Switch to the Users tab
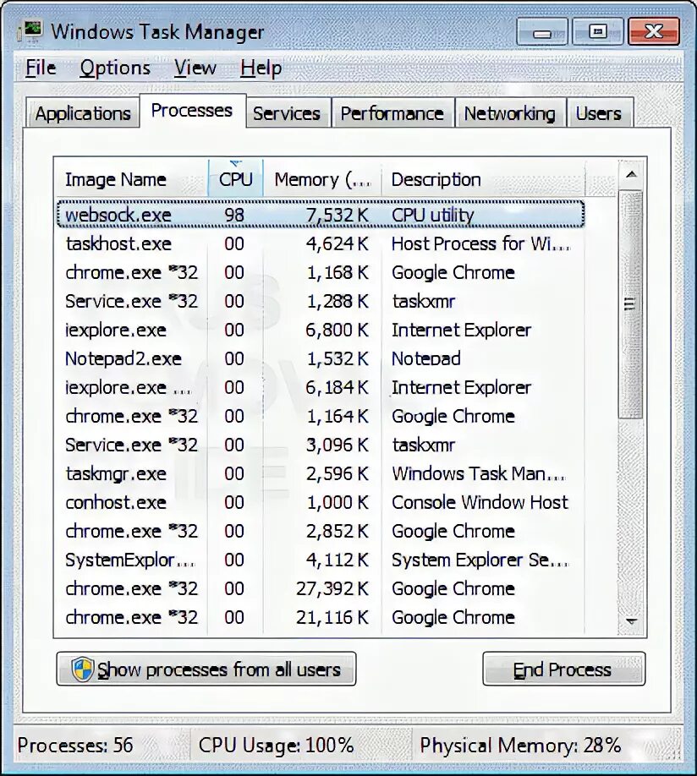697x776 pixels. click(599, 113)
